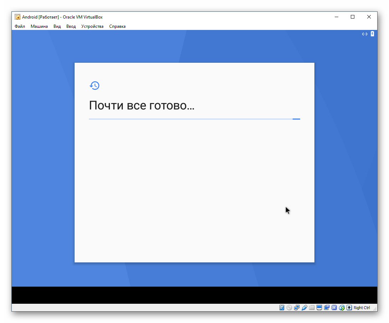
Task: Click the video capture recording status icon
Action: click(x=327, y=308)
